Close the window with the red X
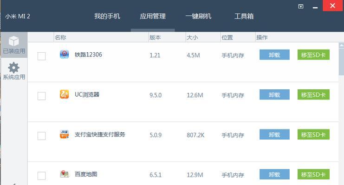This screenshot has height=185, width=344. 332,6
